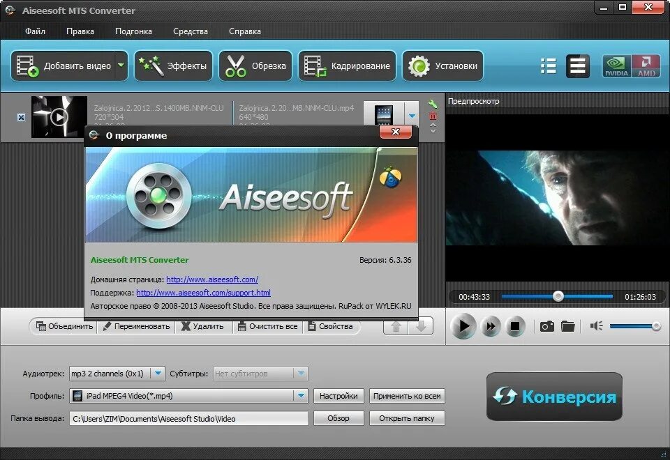Mute audio with the speaker icon
Screen dimensions: 670x460
596,326
